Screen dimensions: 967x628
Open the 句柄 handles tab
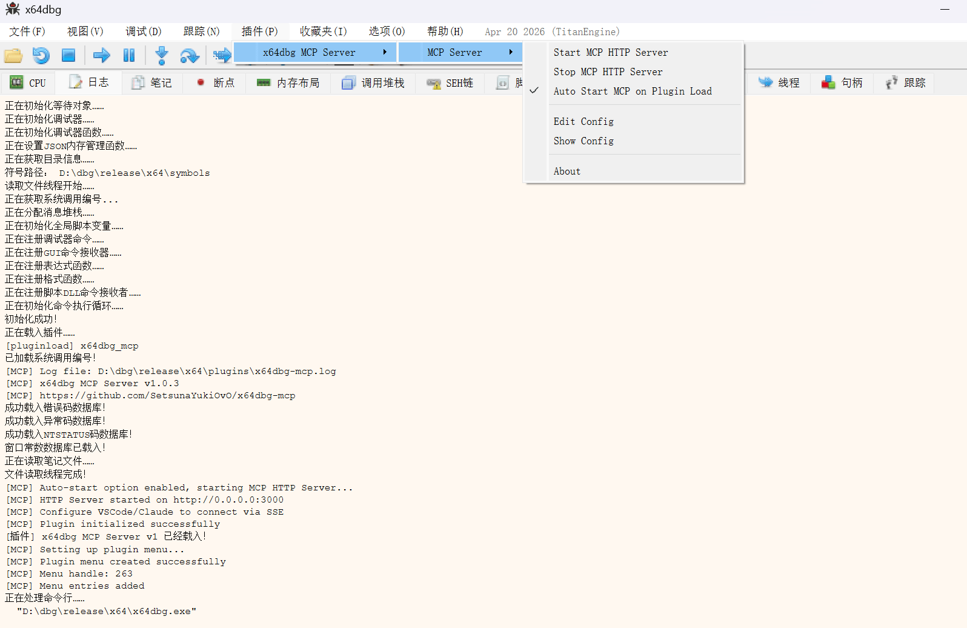pos(842,83)
